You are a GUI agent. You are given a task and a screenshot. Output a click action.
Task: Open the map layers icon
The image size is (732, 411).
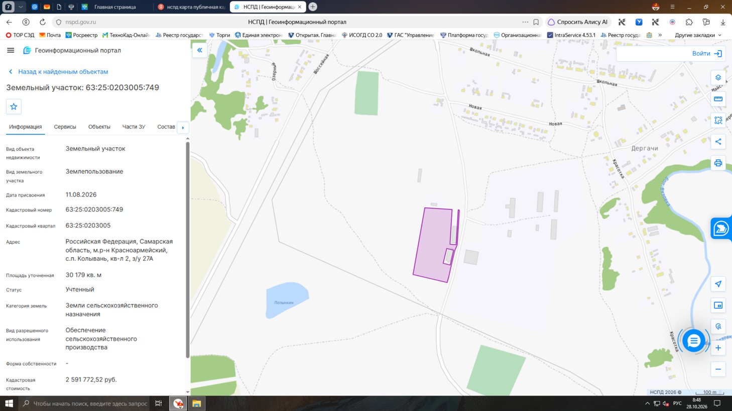coord(718,78)
